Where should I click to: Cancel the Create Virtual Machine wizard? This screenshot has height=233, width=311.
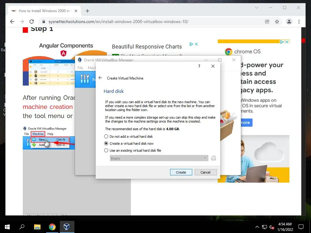pyautogui.click(x=205, y=172)
